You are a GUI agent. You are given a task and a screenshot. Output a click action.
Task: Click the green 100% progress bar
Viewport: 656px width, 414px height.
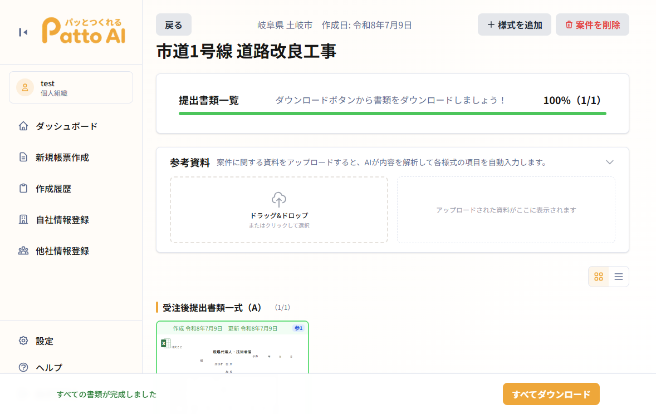coord(393,114)
